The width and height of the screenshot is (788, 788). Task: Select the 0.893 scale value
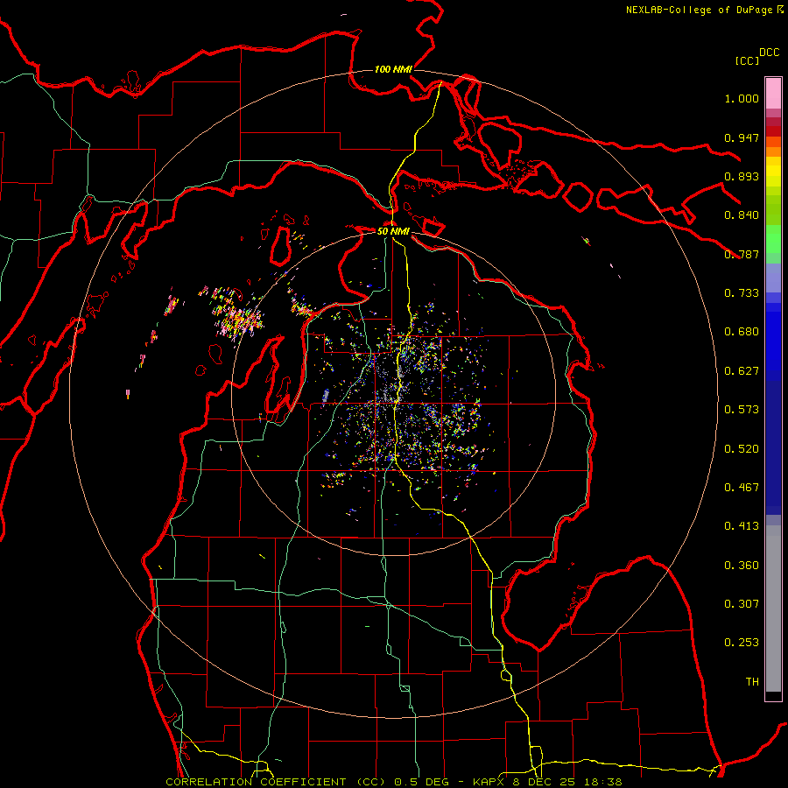(x=742, y=176)
